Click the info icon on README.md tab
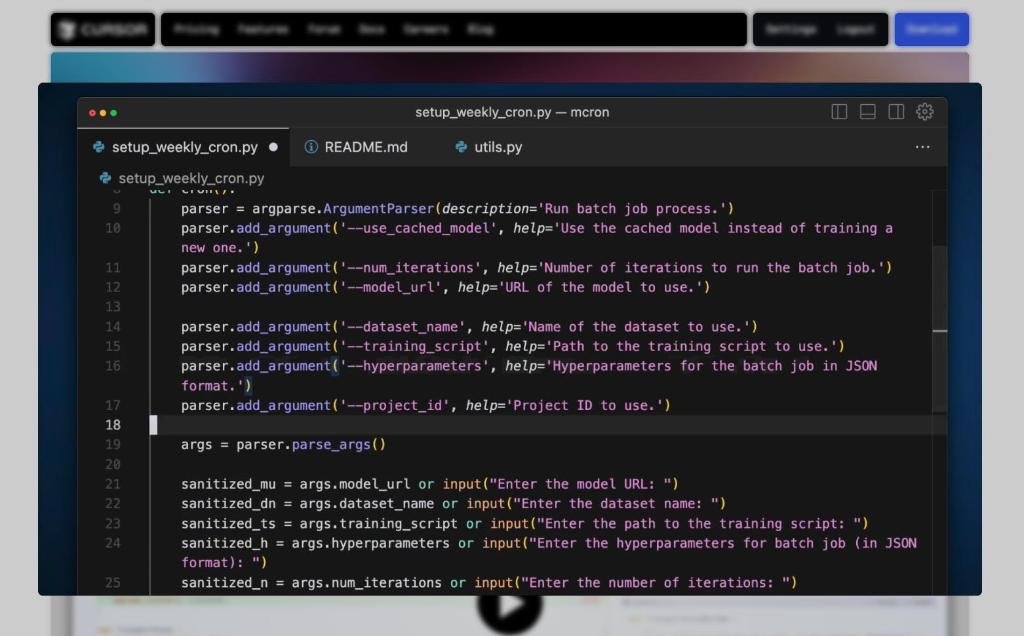Viewport: 1024px width, 636px height. [x=311, y=147]
